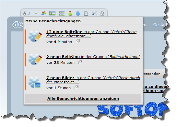This screenshot has width=177, height=127.
Task: Click the text vor 1 Stunde
Action: (x=58, y=88)
